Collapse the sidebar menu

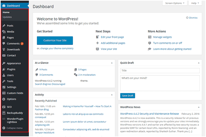point(12,128)
